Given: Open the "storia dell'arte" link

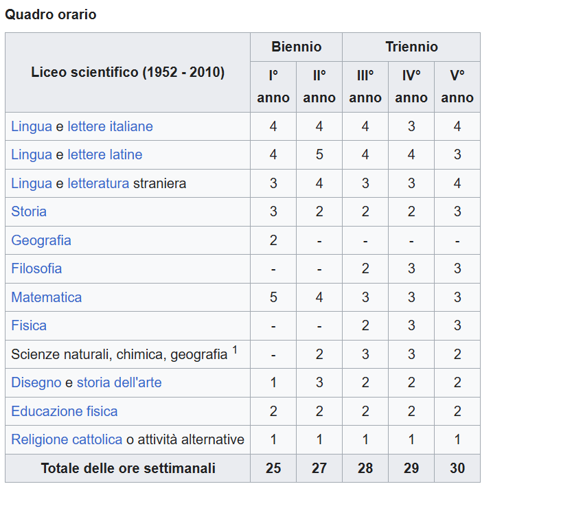Looking at the screenshot, I should 119,382.
